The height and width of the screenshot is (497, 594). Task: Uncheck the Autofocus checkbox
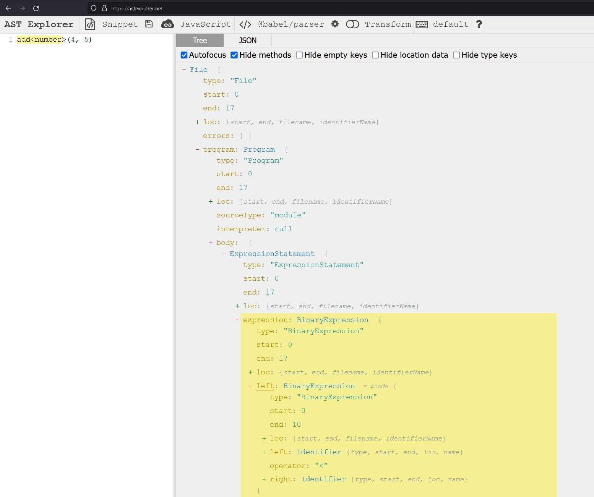(x=184, y=55)
